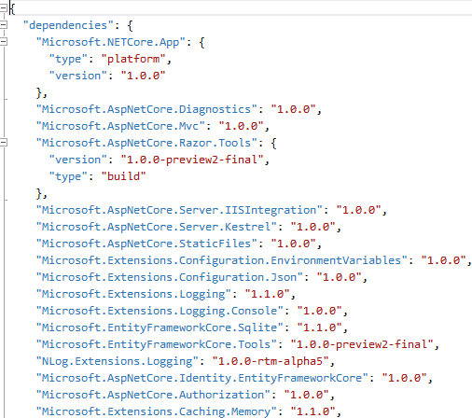Click Identity.EntityFrameworkCore package name
The image size is (472, 418).
pos(202,378)
